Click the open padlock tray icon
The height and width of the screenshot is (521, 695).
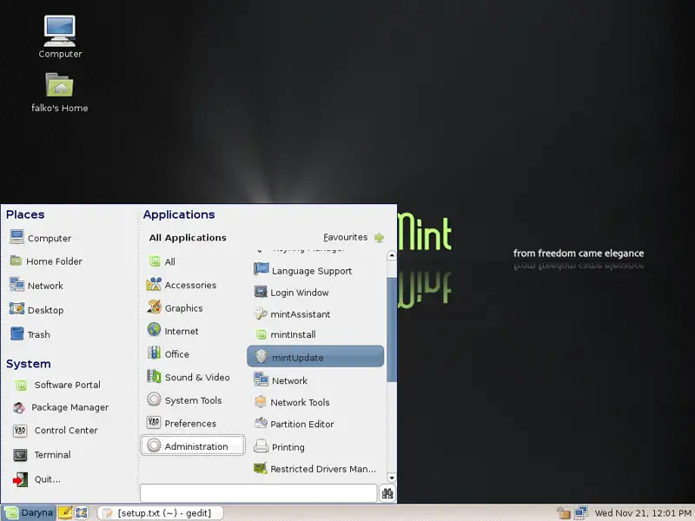click(563, 513)
